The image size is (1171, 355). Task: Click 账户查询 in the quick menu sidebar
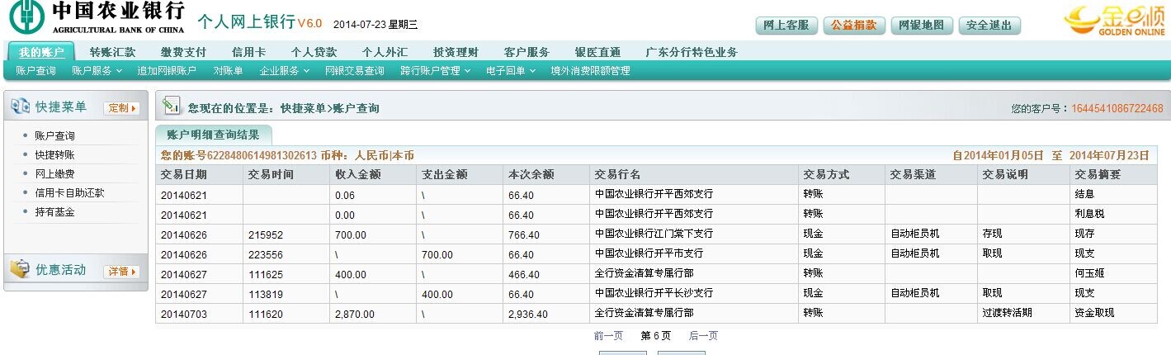[54, 136]
